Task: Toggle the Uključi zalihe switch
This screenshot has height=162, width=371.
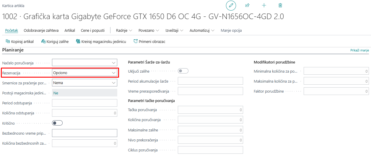Action: pyautogui.click(x=183, y=71)
